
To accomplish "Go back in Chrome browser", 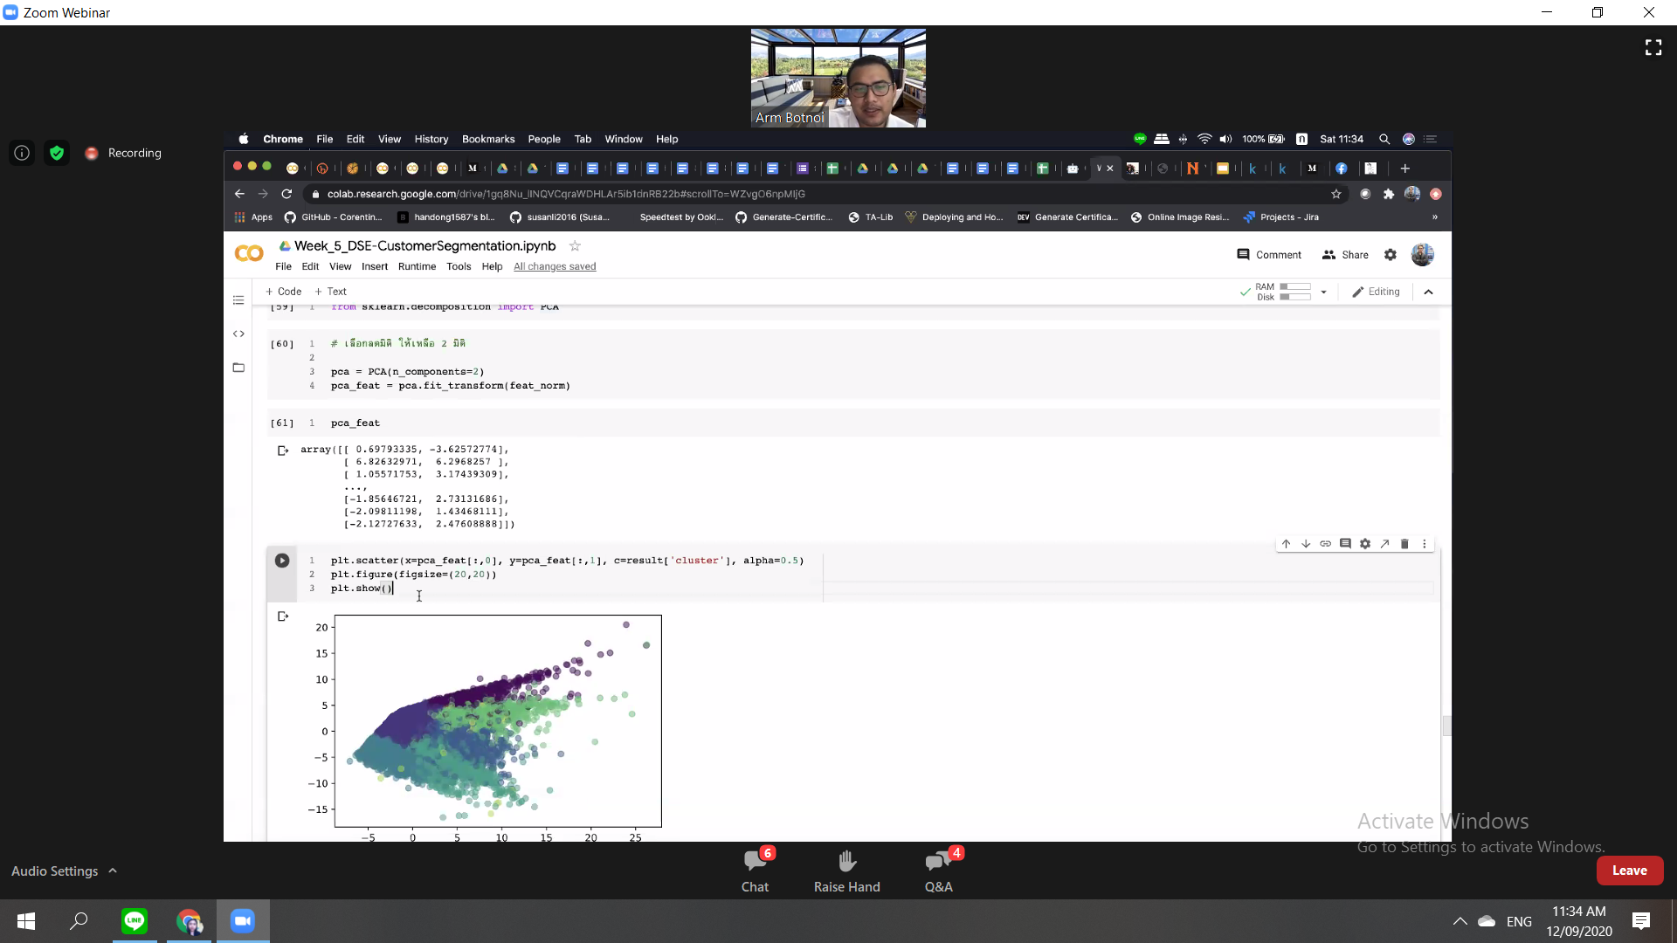I will click(x=239, y=194).
